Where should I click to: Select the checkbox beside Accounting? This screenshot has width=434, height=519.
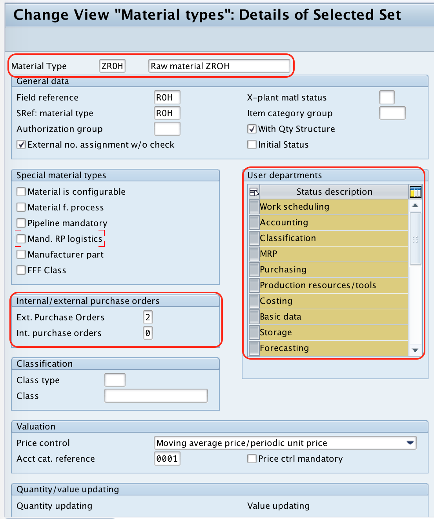253,222
